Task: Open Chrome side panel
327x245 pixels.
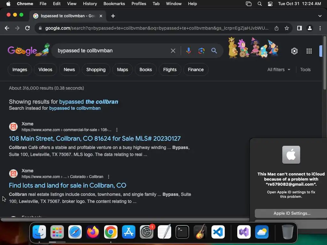Action: coord(300,28)
